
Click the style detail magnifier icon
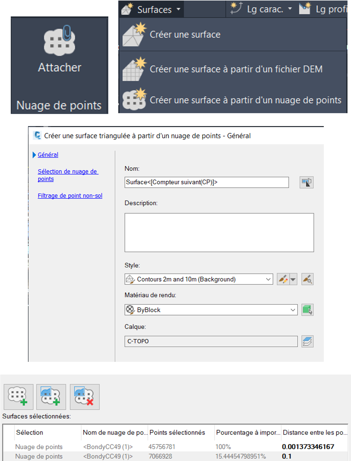pyautogui.click(x=307, y=279)
